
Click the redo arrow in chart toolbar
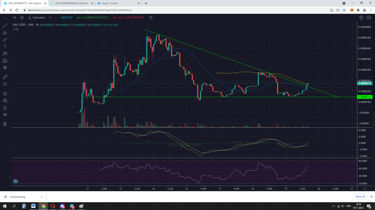coord(56,17)
